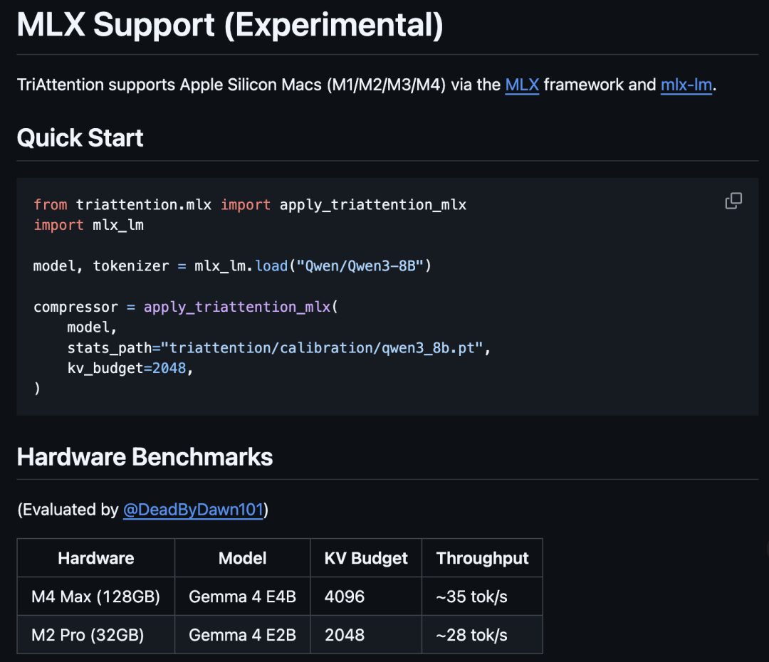Click the "Hardware Benchmarks" heading
The image size is (769, 662).
[x=145, y=457]
